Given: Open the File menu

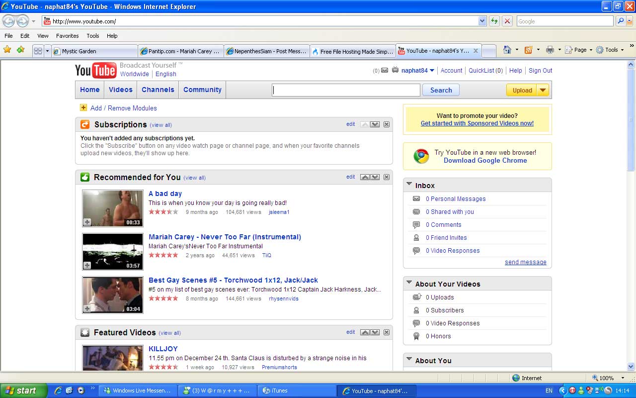Looking at the screenshot, I should (8, 36).
